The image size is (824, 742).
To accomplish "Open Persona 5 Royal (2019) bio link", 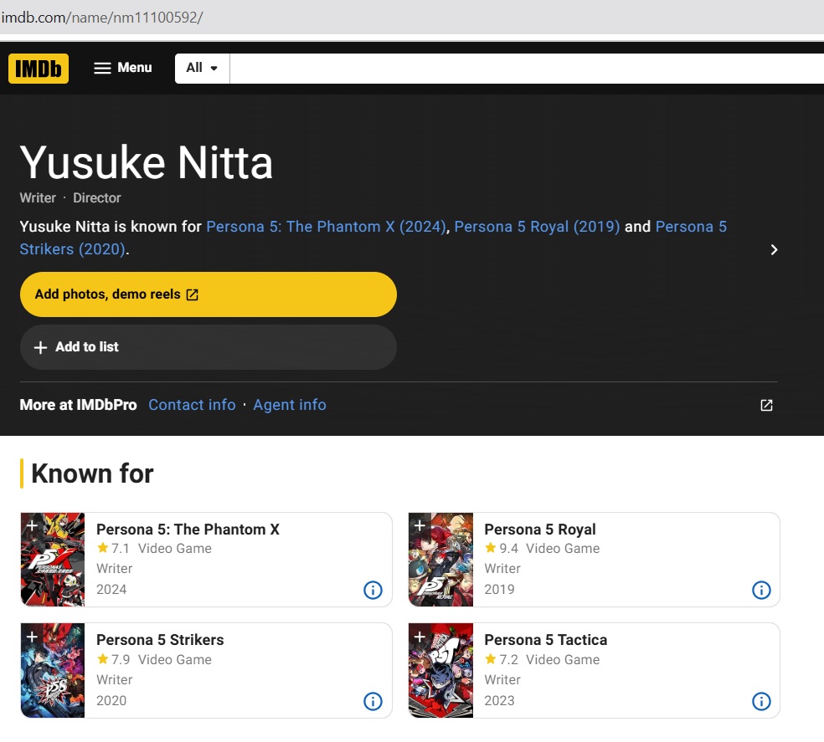I will [537, 227].
